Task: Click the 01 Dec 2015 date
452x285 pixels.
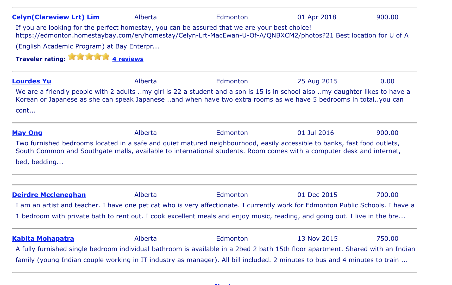Action: pos(317,195)
